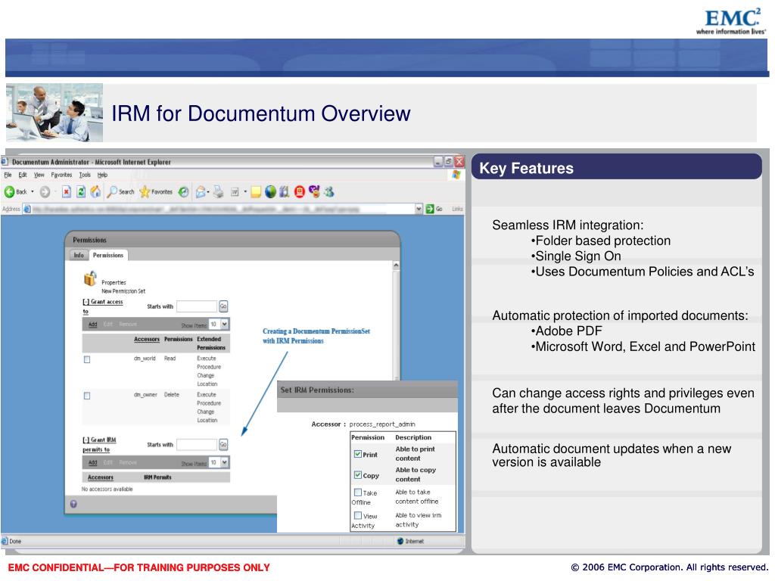Click process_report_admin accessor text

click(x=382, y=424)
